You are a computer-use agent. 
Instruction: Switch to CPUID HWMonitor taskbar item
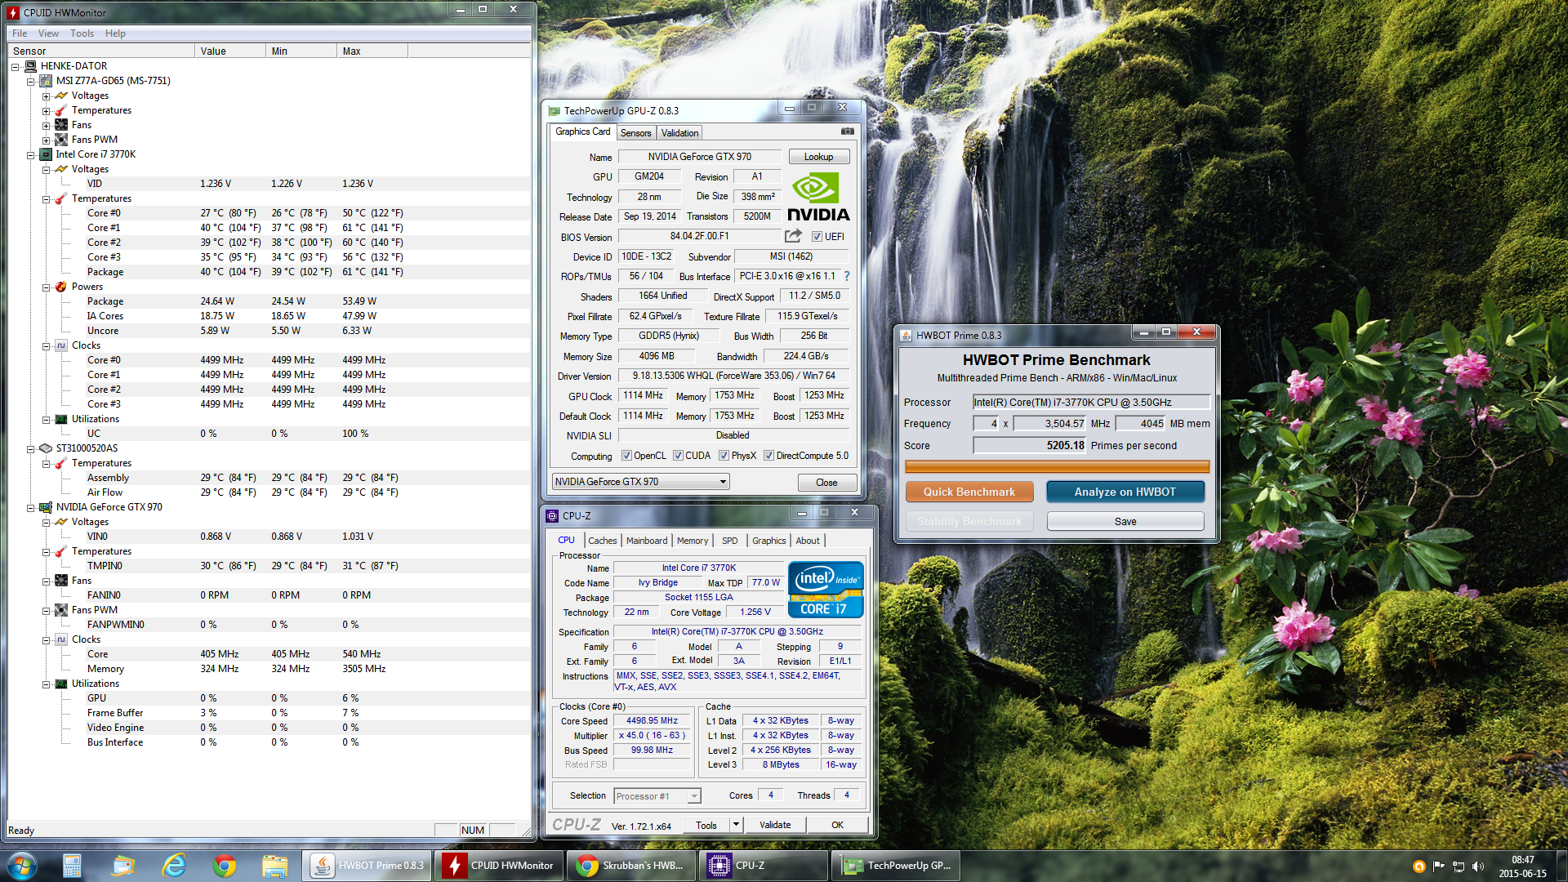pos(498,865)
